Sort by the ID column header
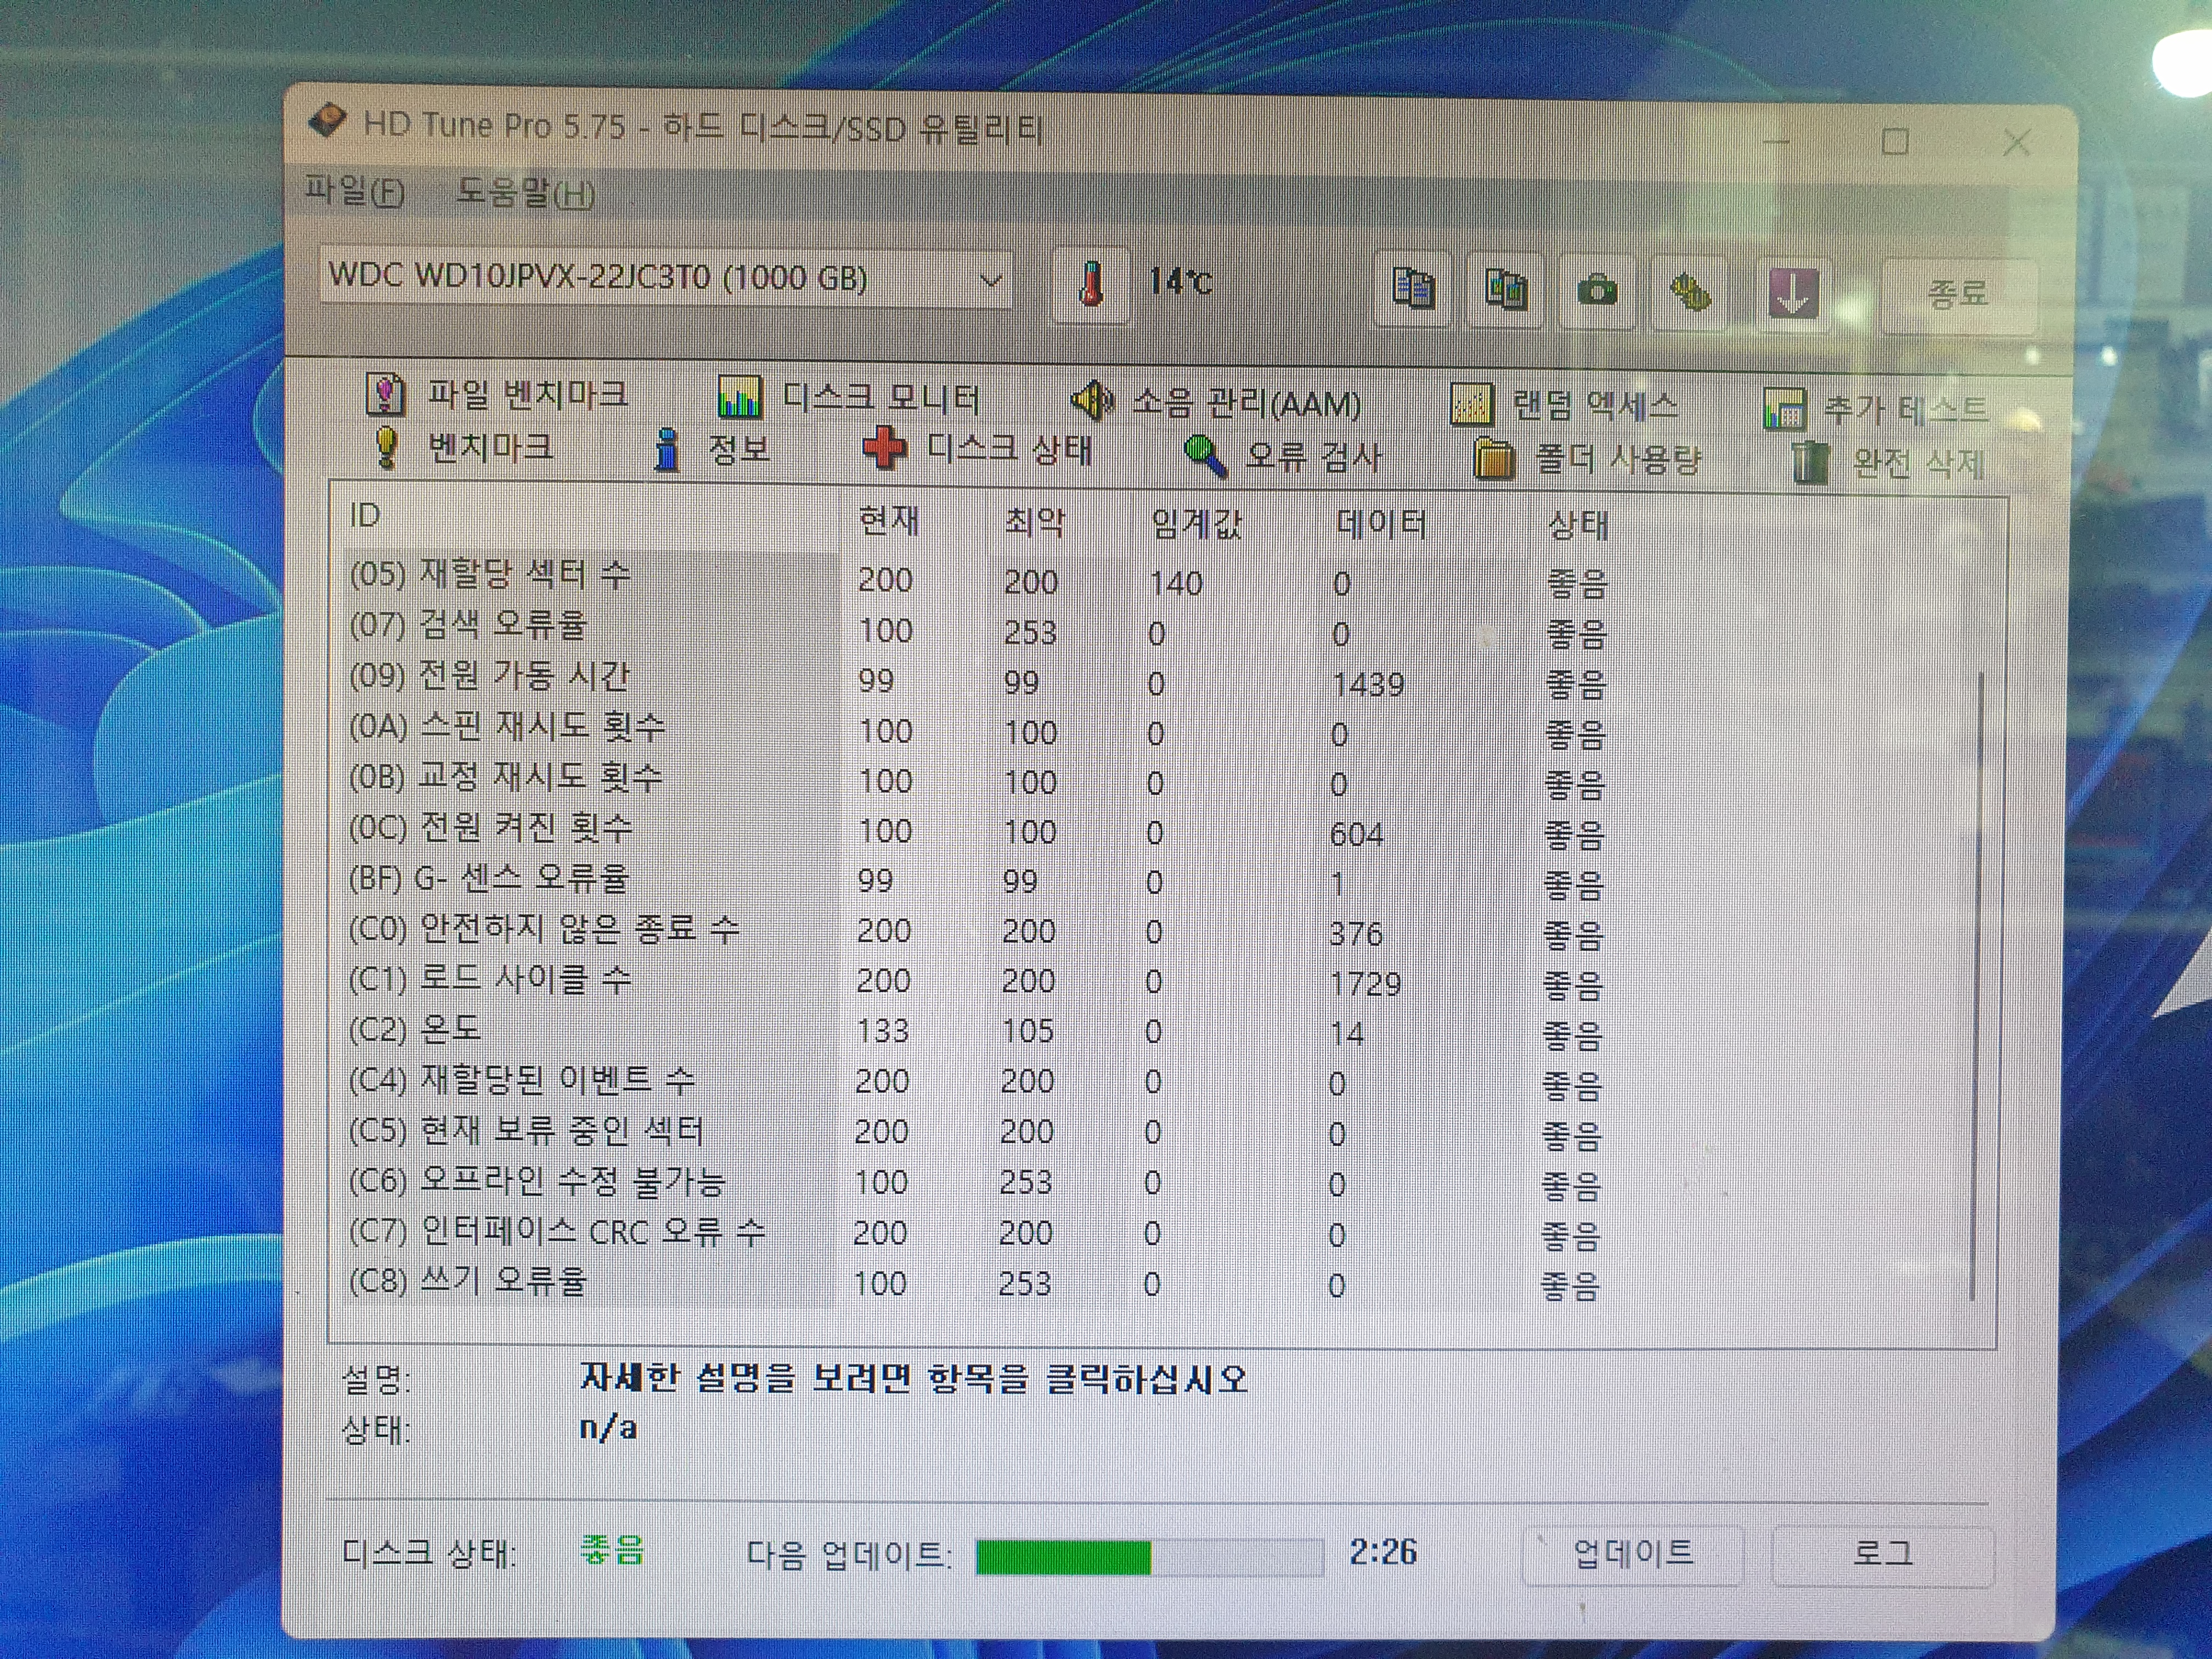 click(x=365, y=515)
